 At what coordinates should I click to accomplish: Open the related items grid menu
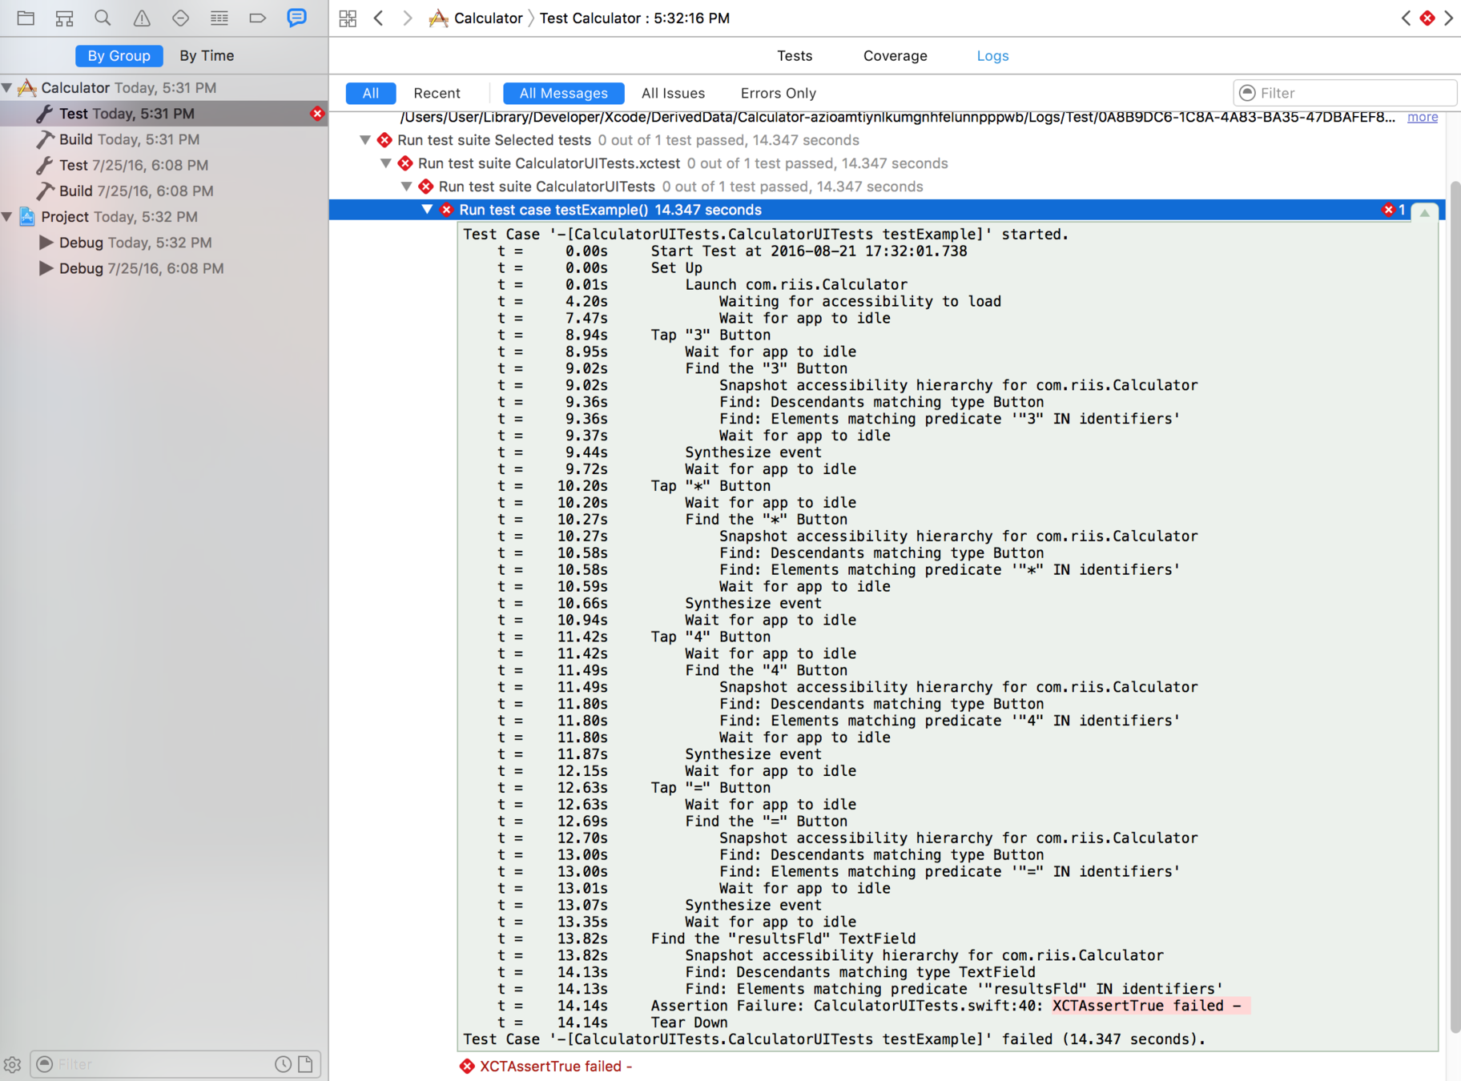pos(348,18)
